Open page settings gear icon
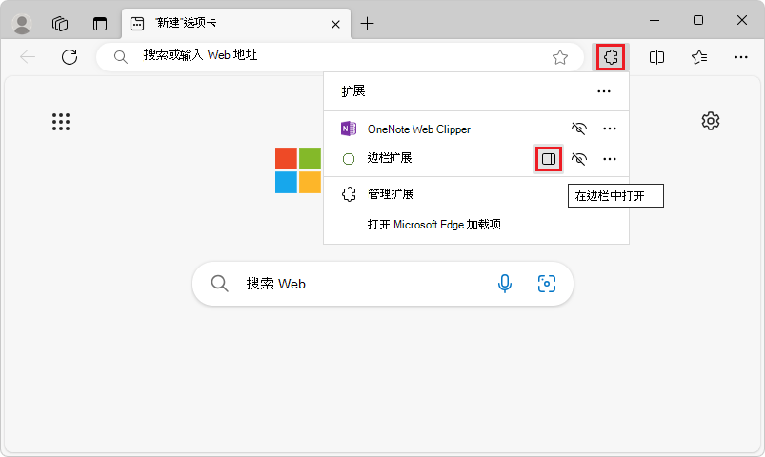Image resolution: width=765 pixels, height=457 pixels. tap(711, 121)
